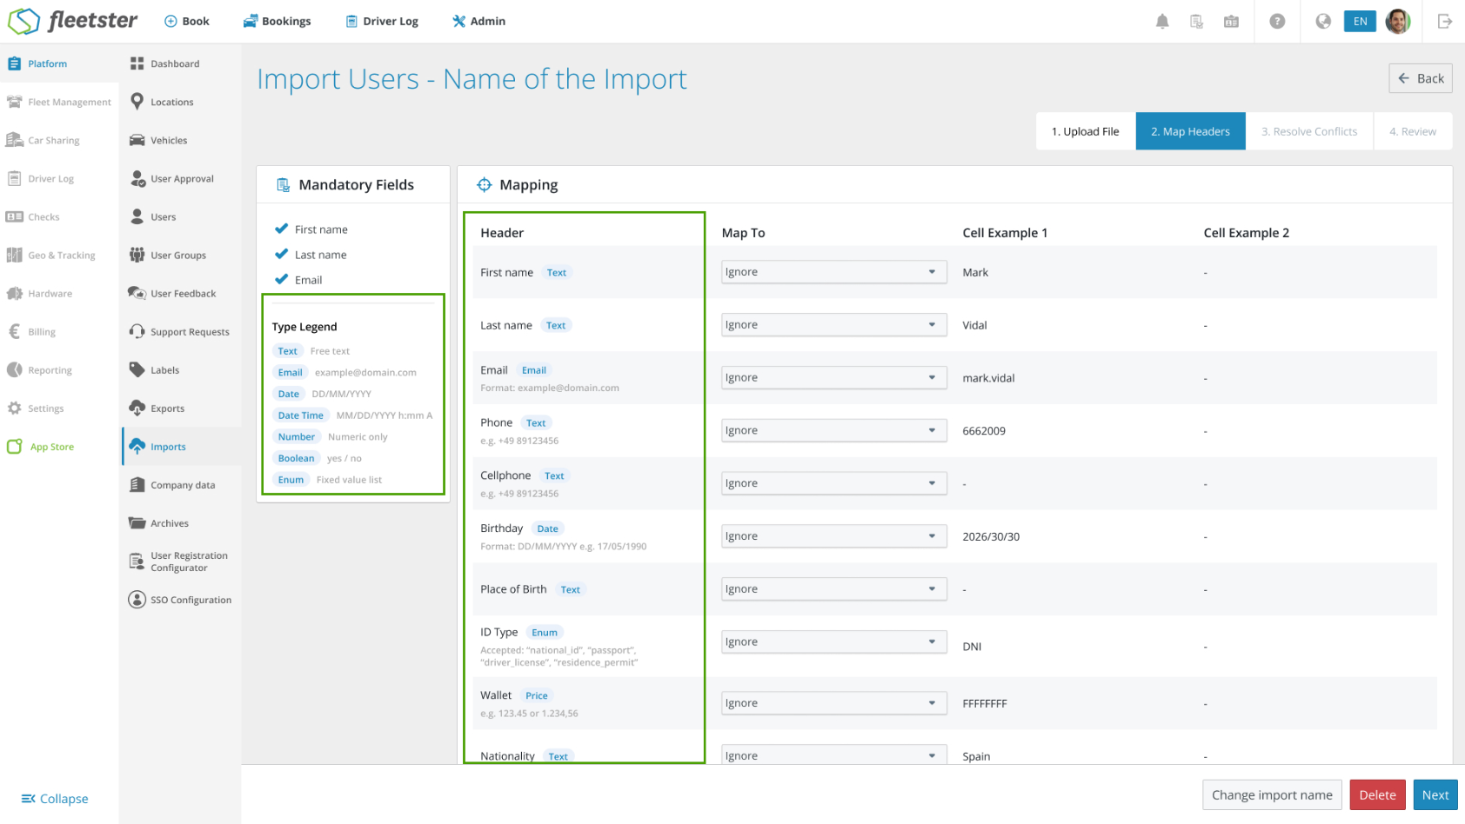Click the logout icon at top right
This screenshot has width=1465, height=824.
(1445, 22)
